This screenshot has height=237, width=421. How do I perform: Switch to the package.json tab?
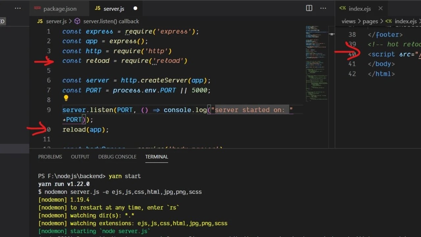[x=60, y=9]
